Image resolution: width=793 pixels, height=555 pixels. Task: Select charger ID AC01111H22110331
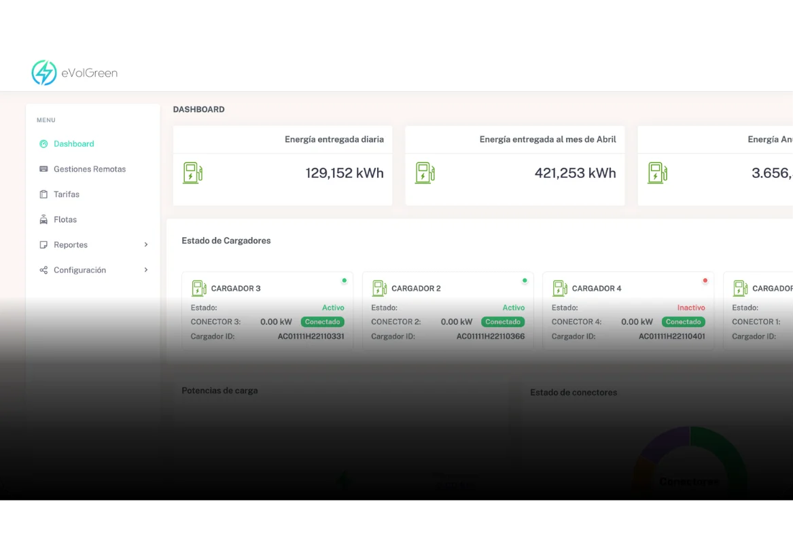(311, 336)
